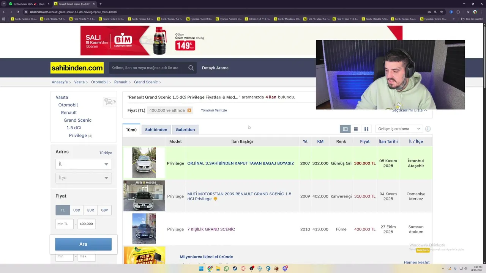This screenshot has height=273, width=486.
Task: Sort by the Yıl column header
Action: [x=305, y=141]
